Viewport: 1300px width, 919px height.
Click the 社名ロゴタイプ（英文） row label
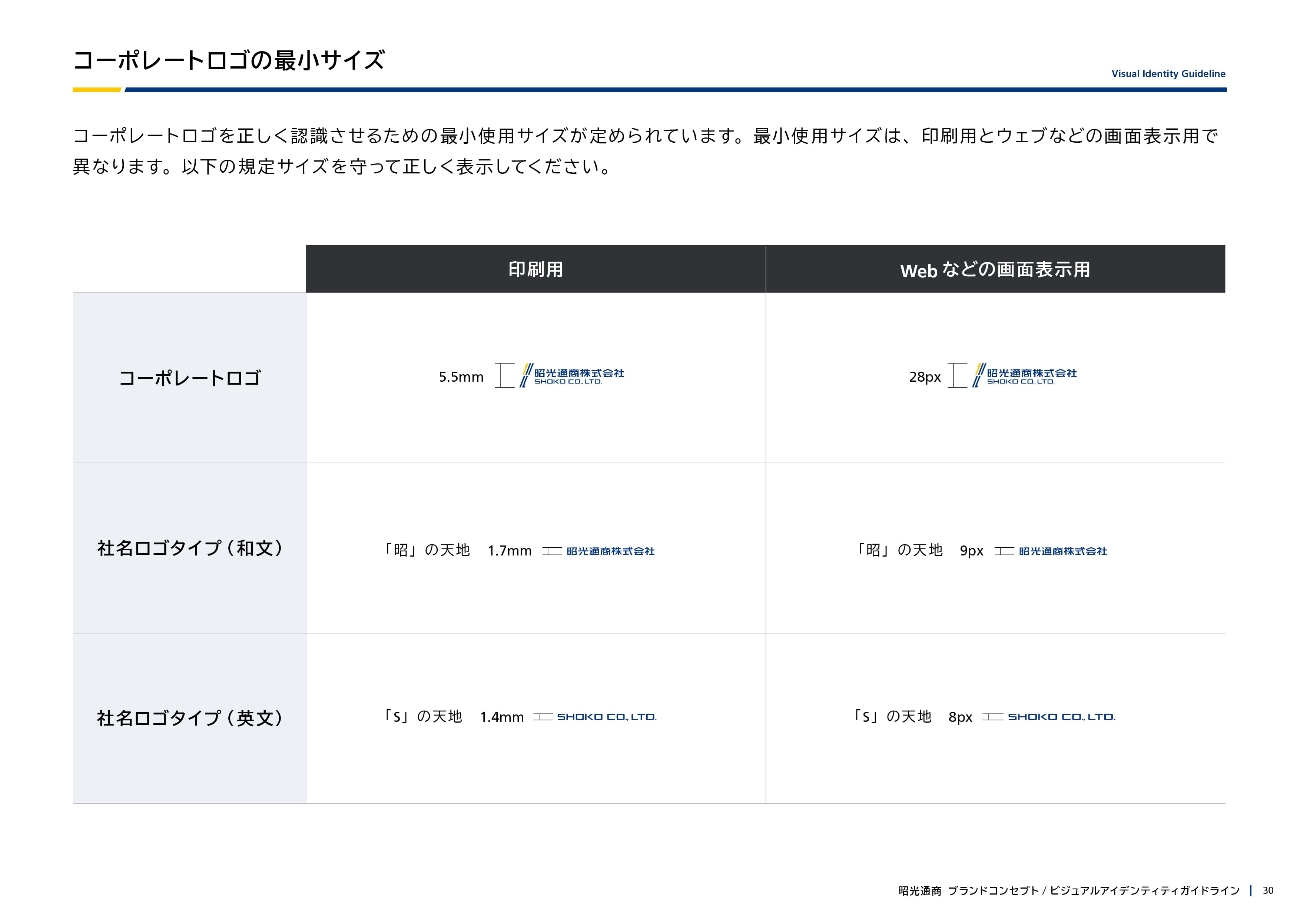coord(190,718)
